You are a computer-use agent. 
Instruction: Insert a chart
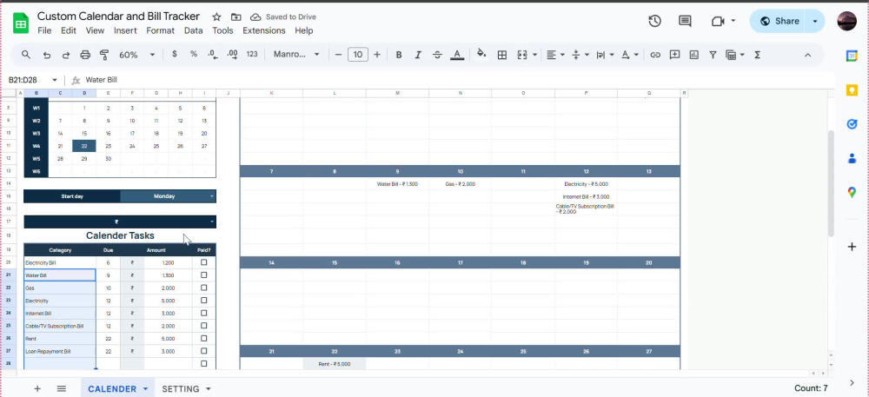tap(693, 54)
